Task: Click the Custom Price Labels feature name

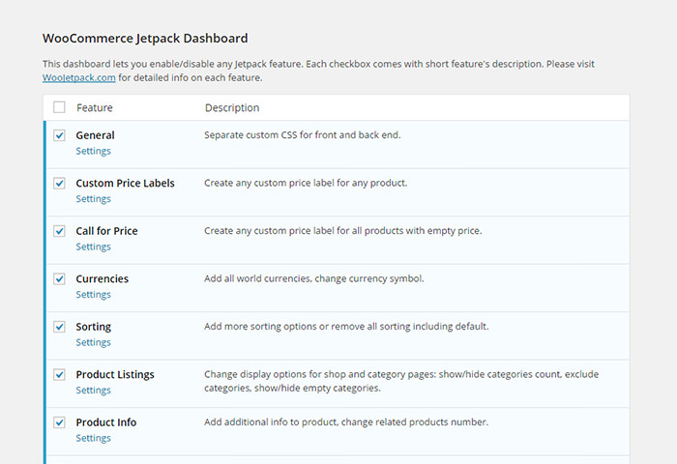Action: [x=125, y=183]
